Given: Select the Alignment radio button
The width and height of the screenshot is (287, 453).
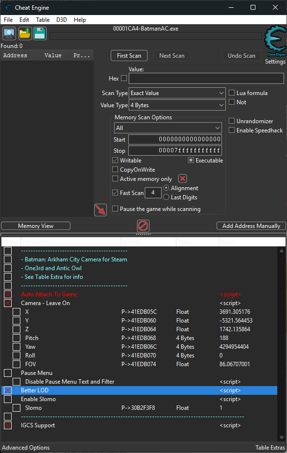Looking at the screenshot, I should coord(166,188).
